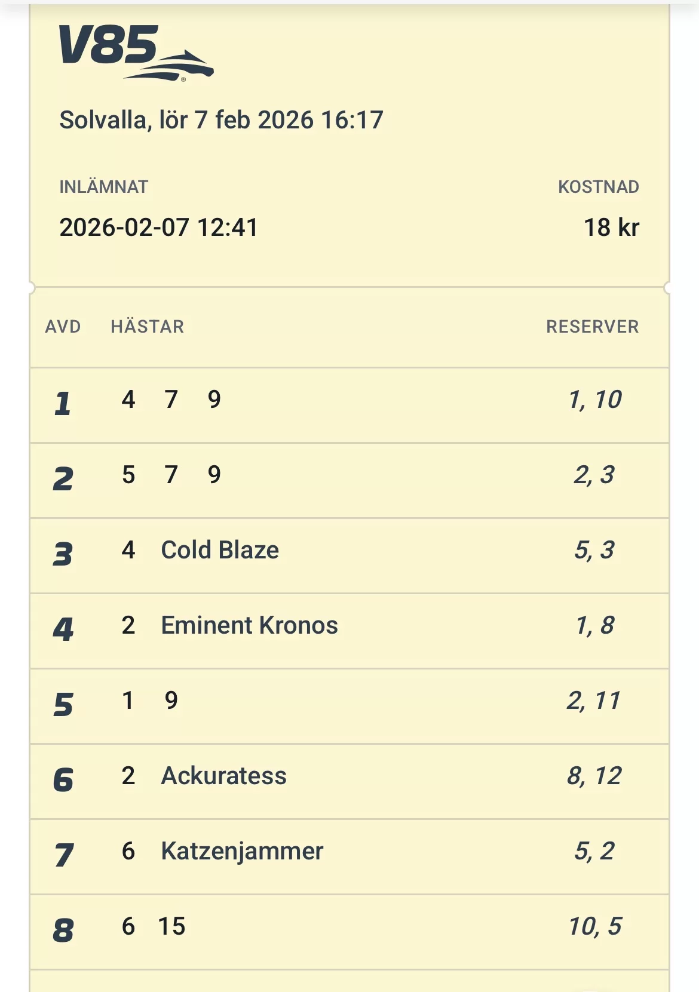Select race number 8 icon

(x=63, y=931)
